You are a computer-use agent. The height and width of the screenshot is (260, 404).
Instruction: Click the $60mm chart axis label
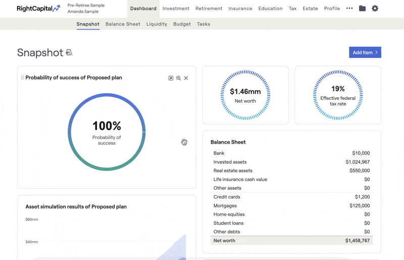click(x=32, y=219)
